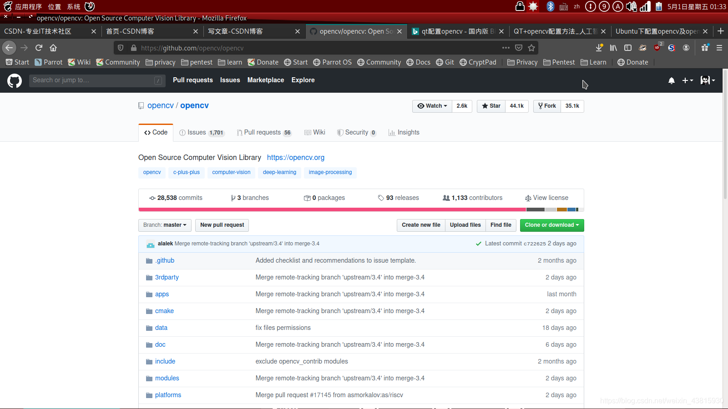Screen dimensions: 728x409
Task: Open the Wiki tab
Action: [315, 132]
